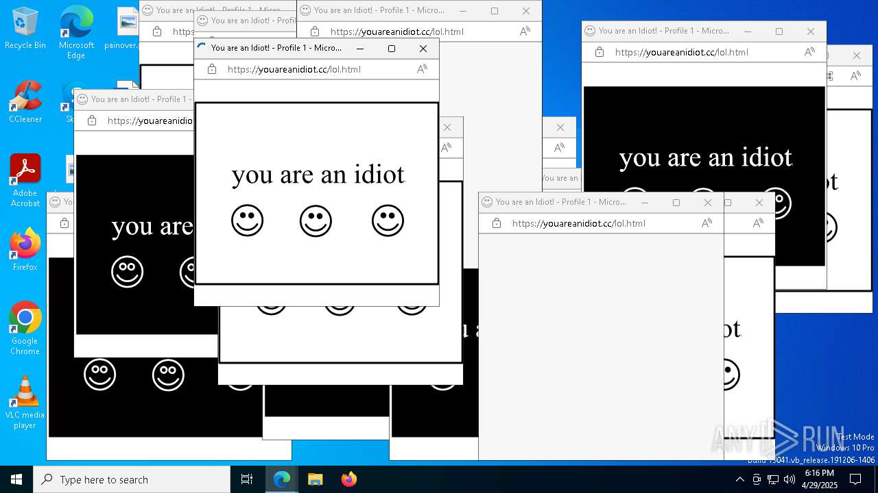Open Microsoft Edge desktop shortcut

coord(76,32)
